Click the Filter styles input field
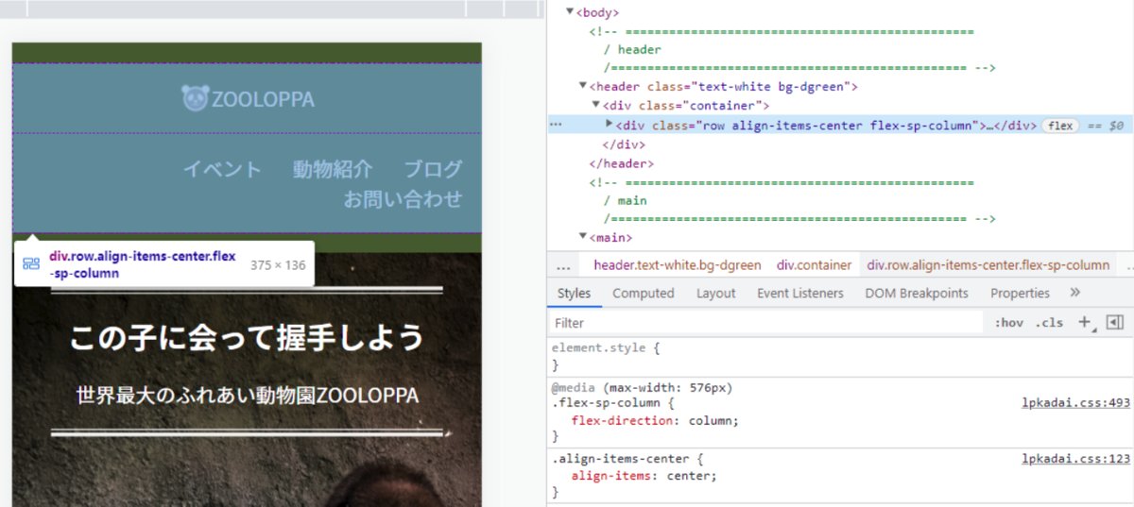 [765, 323]
